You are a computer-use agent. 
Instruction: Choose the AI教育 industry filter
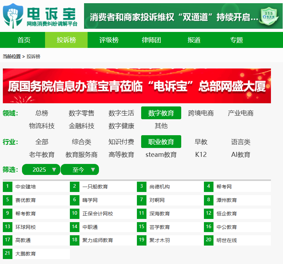pos(240,155)
